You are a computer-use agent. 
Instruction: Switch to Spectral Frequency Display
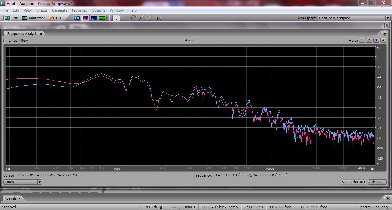pos(86,18)
